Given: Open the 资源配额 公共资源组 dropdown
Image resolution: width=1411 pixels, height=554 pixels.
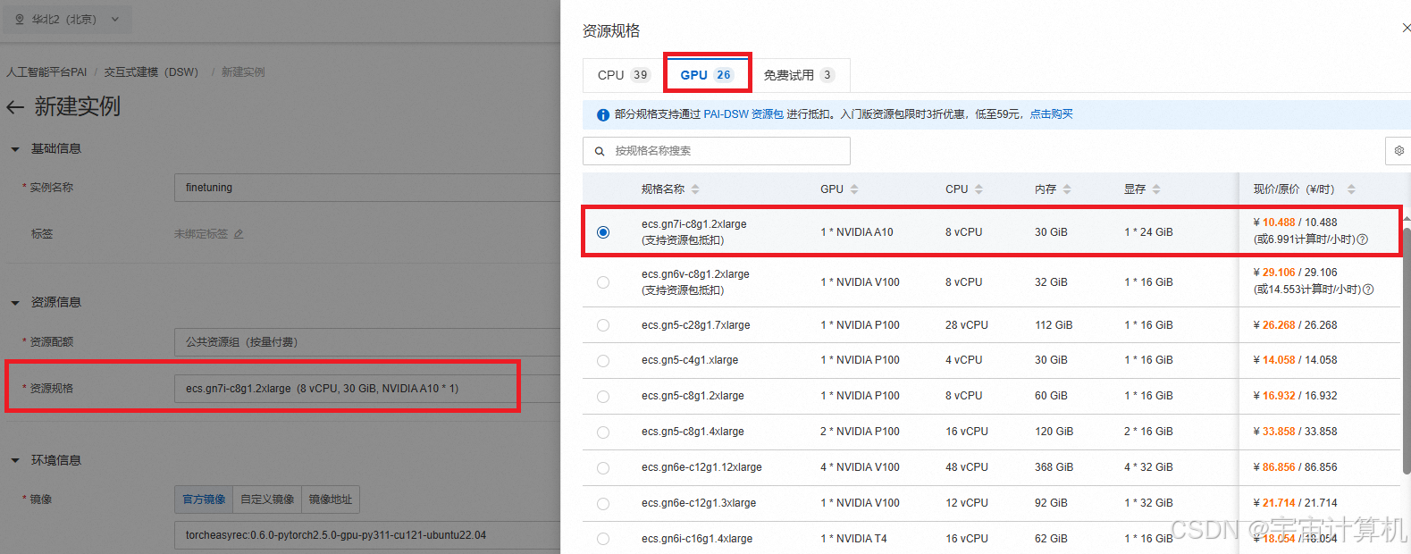Looking at the screenshot, I should pos(367,342).
